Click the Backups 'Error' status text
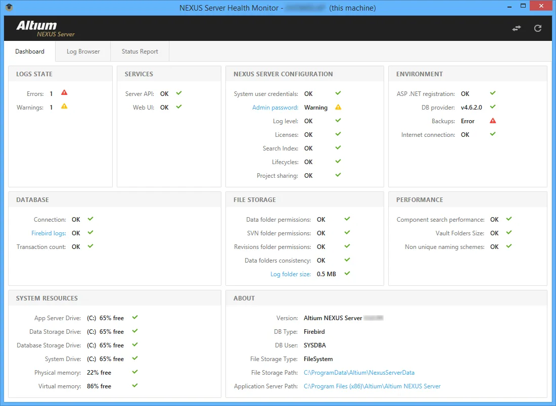 coord(468,121)
